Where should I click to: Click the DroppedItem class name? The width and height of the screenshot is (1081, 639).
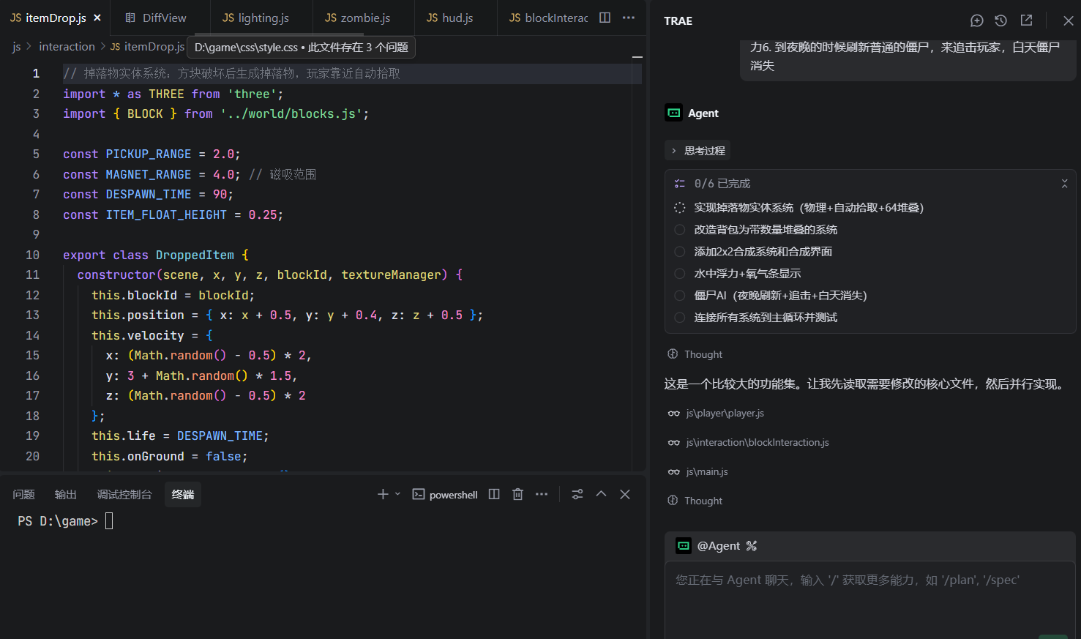click(195, 255)
